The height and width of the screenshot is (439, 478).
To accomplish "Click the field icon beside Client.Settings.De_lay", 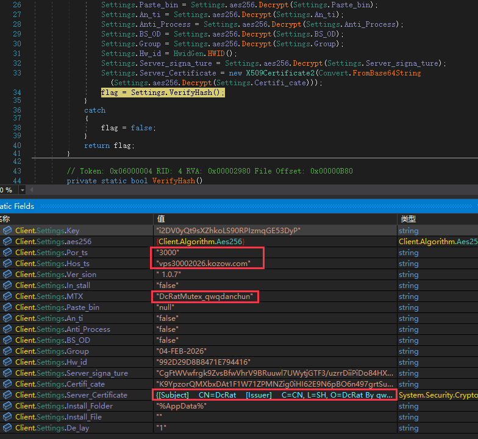I will 7,427.
